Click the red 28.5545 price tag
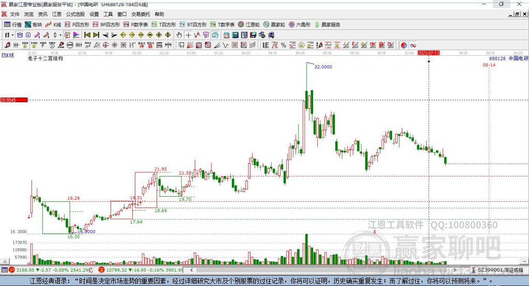Viewport: 529px width, 286px height. point(14,100)
